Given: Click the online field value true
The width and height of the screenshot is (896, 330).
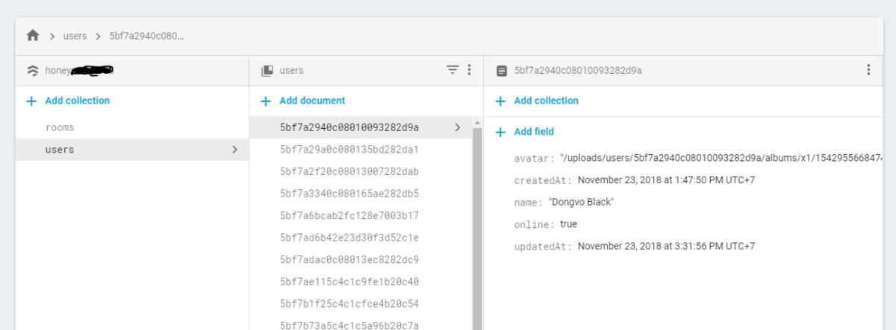Looking at the screenshot, I should point(568,224).
